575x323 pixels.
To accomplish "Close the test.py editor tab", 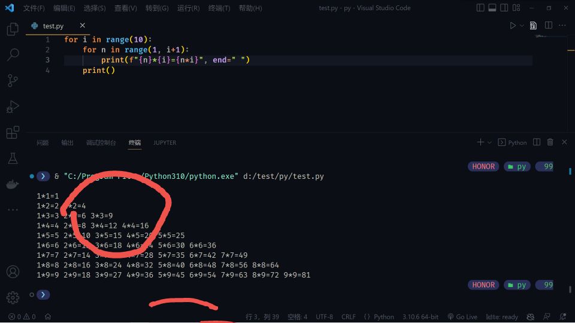I will click(83, 26).
